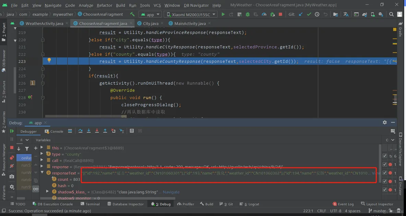Click the lightbulb intention icon on line 223
This screenshot has height=216, width=406.
coord(49,60)
